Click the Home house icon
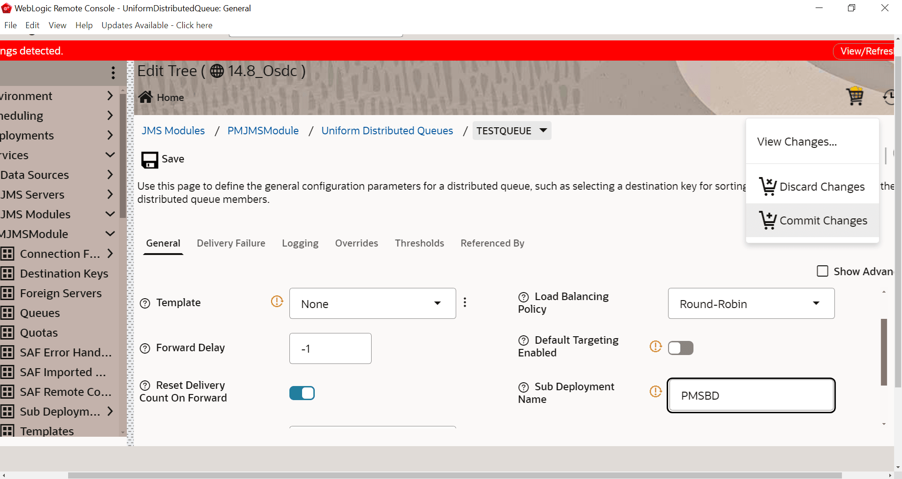The image size is (902, 479). tap(145, 97)
